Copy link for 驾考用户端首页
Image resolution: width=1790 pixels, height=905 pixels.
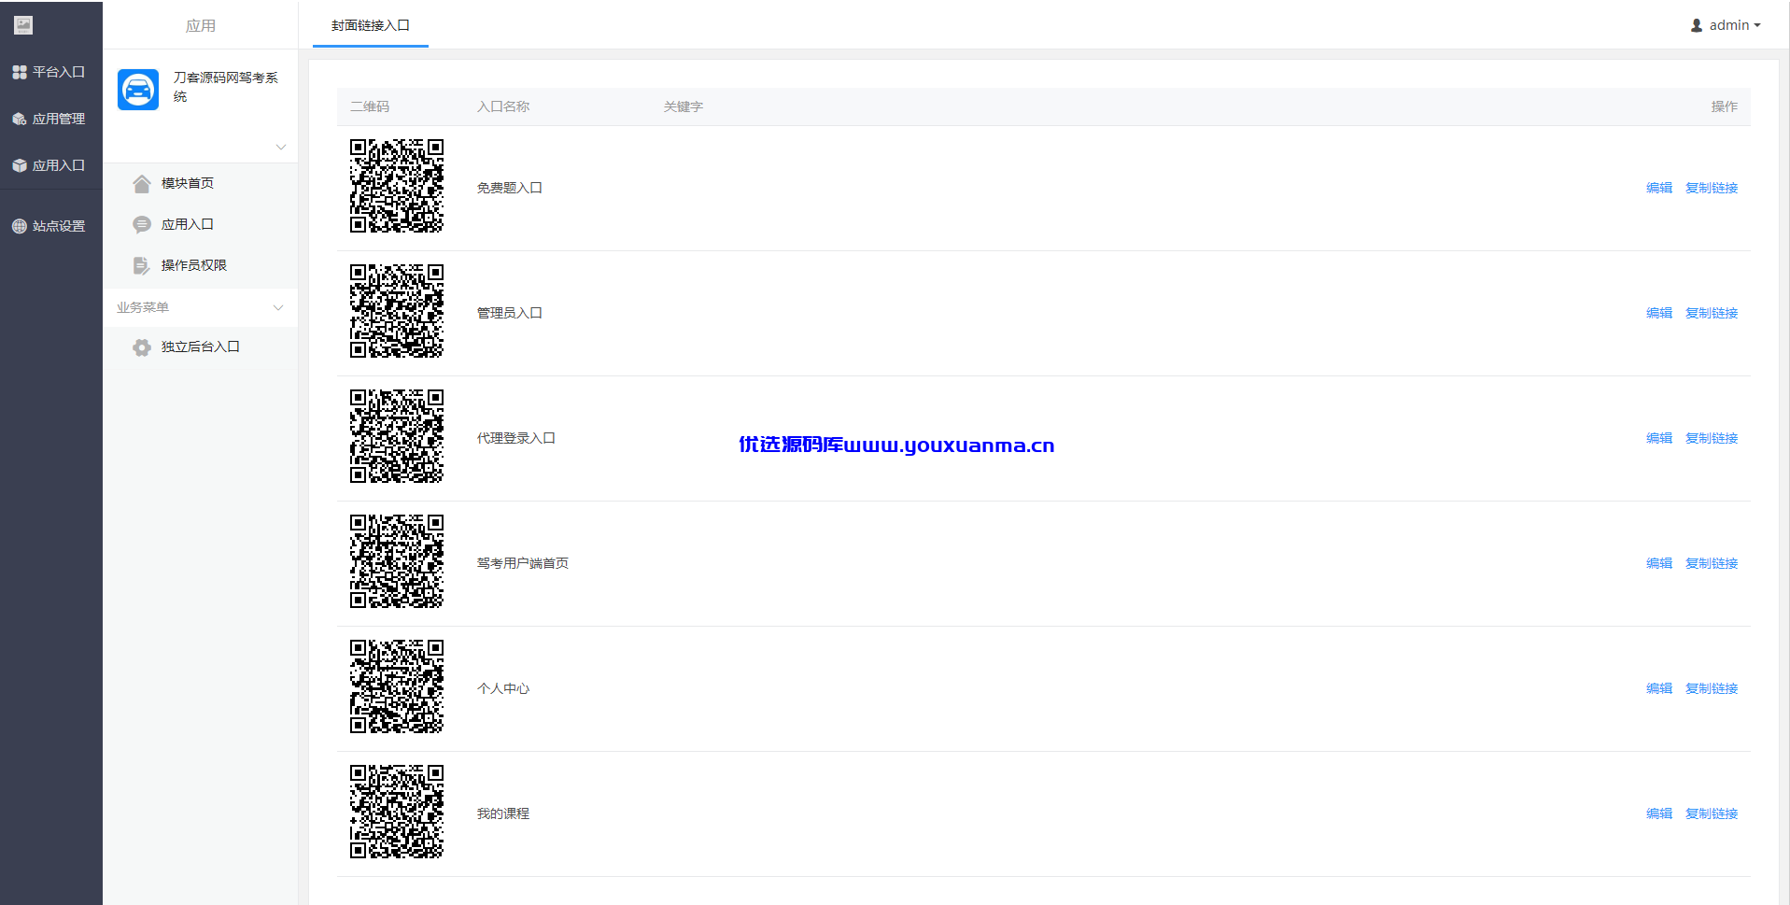click(1712, 563)
